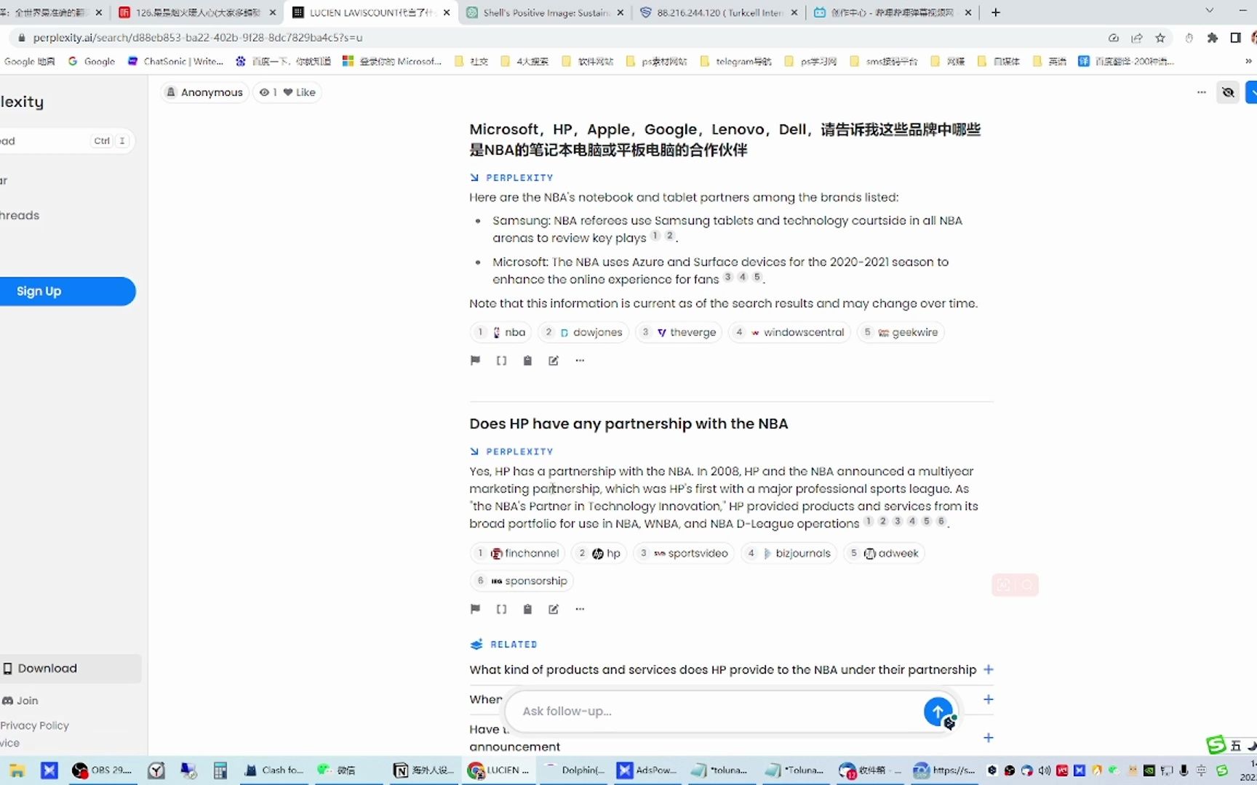Open the thread options ellipsis menu
This screenshot has width=1257, height=785.
pyautogui.click(x=1201, y=92)
